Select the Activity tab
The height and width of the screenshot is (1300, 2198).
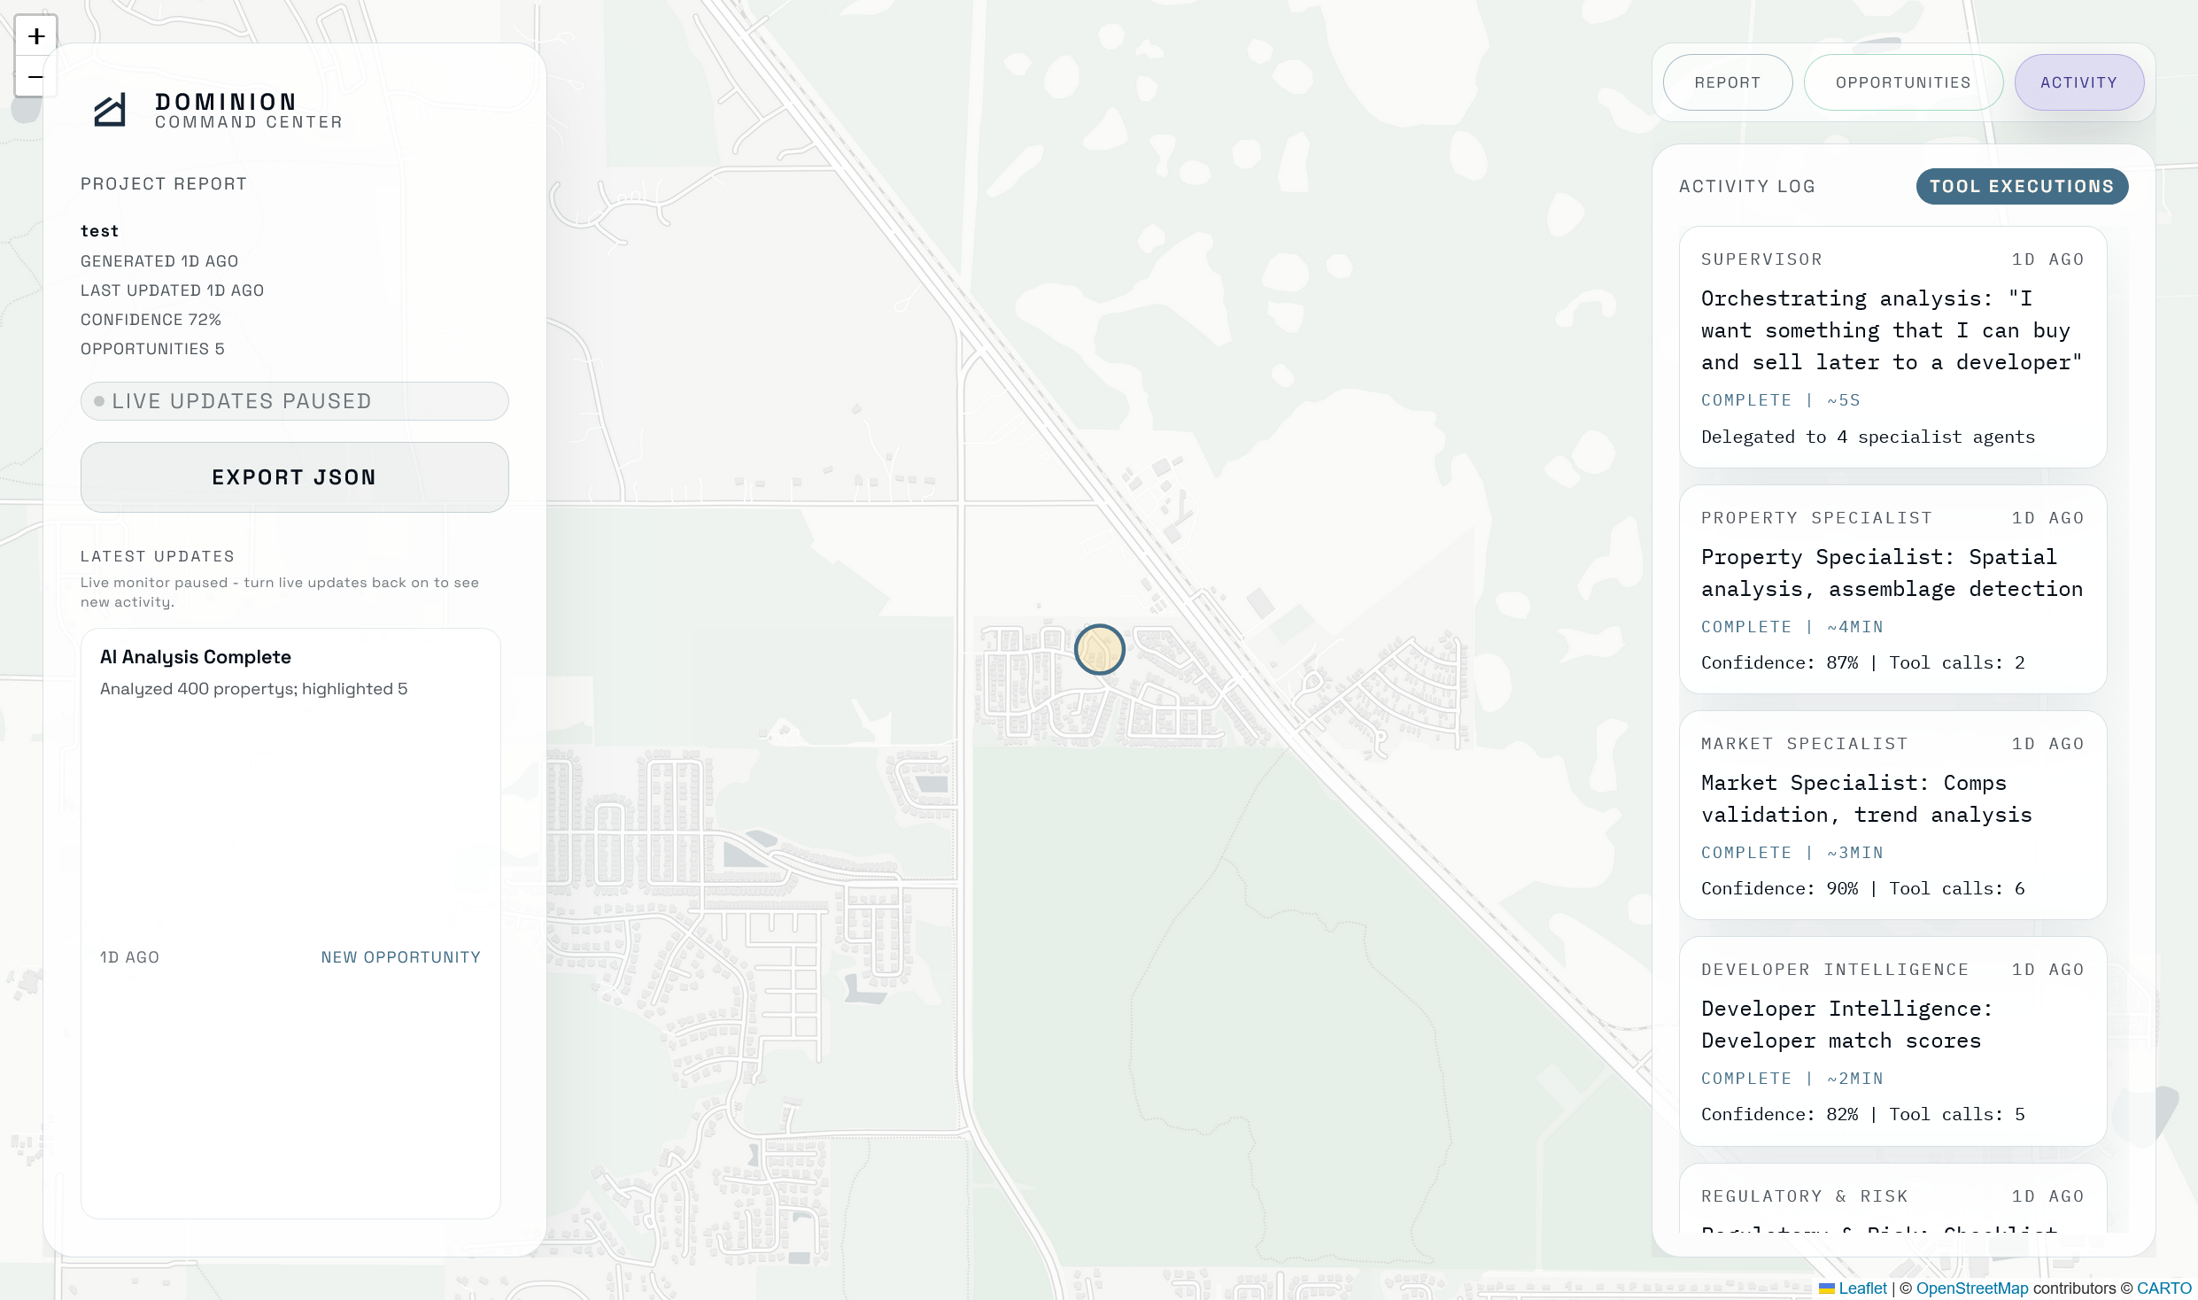2078,82
